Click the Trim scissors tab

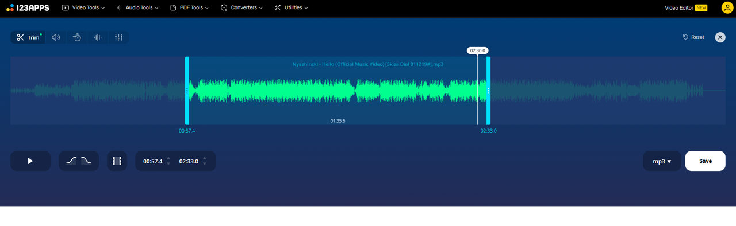(28, 37)
